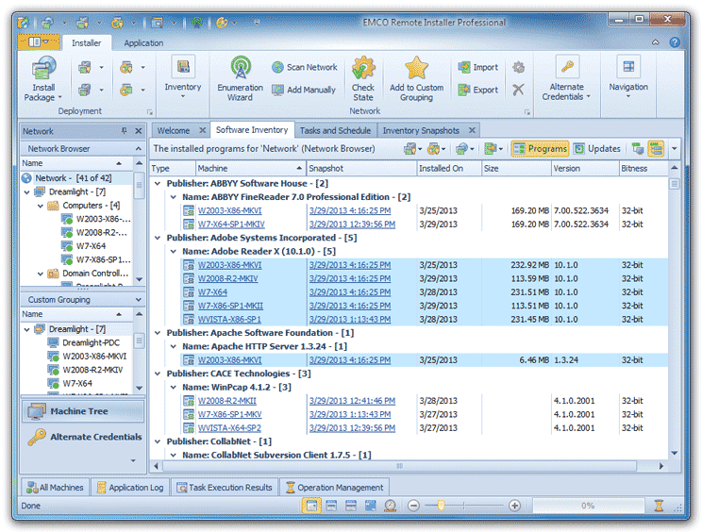
Task: Click the Import button in ribbon
Action: click(x=478, y=68)
